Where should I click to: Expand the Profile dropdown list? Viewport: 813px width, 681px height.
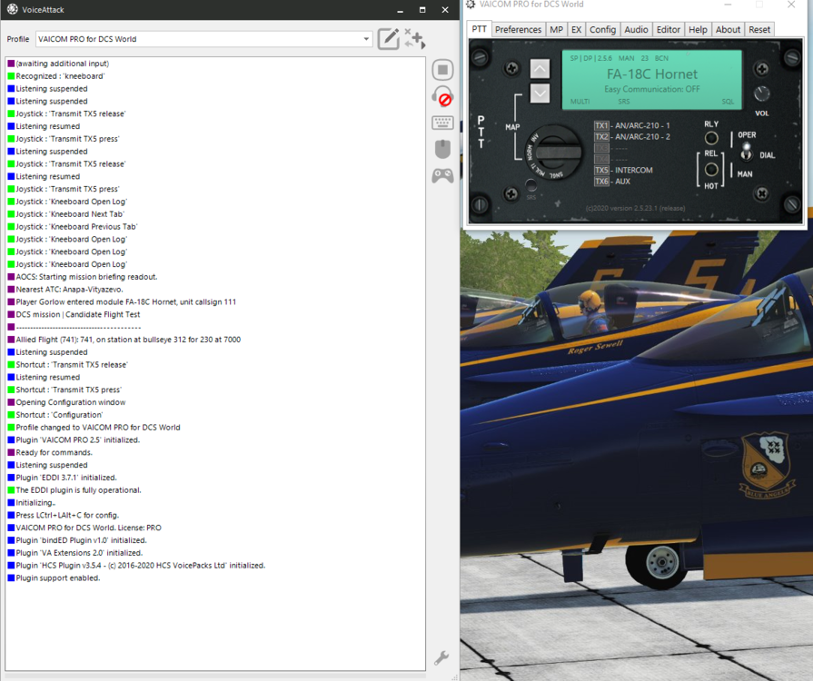366,39
